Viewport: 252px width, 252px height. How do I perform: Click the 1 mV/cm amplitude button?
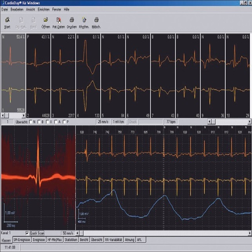point(119,122)
